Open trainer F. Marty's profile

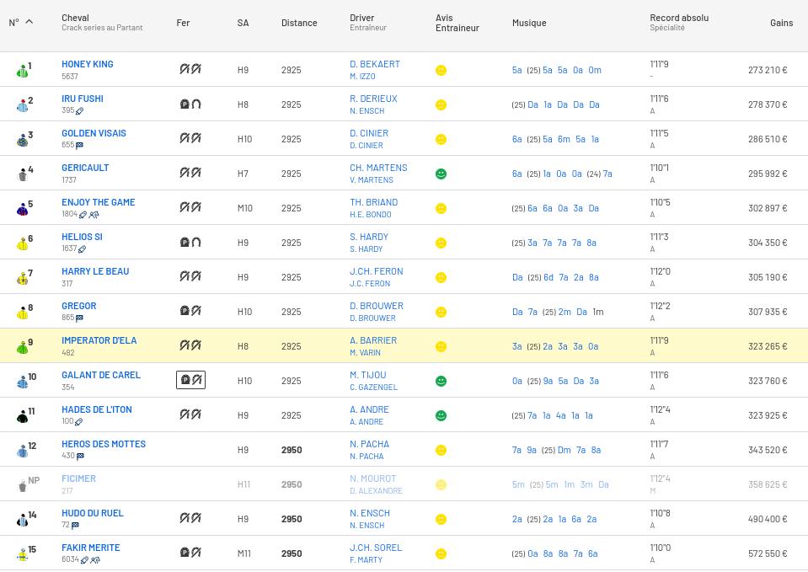366,559
